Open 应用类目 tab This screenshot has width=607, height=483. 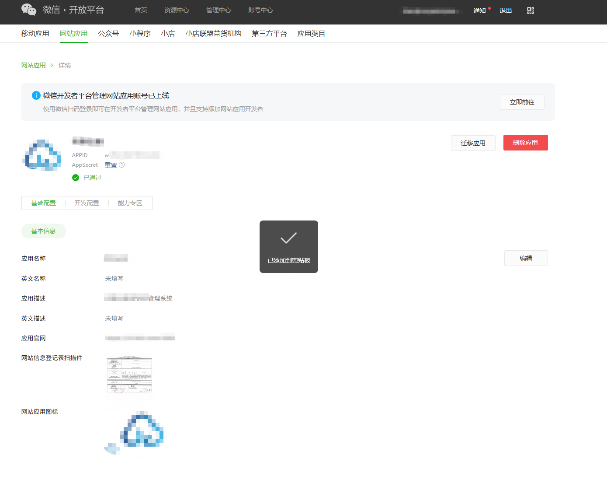click(x=311, y=34)
